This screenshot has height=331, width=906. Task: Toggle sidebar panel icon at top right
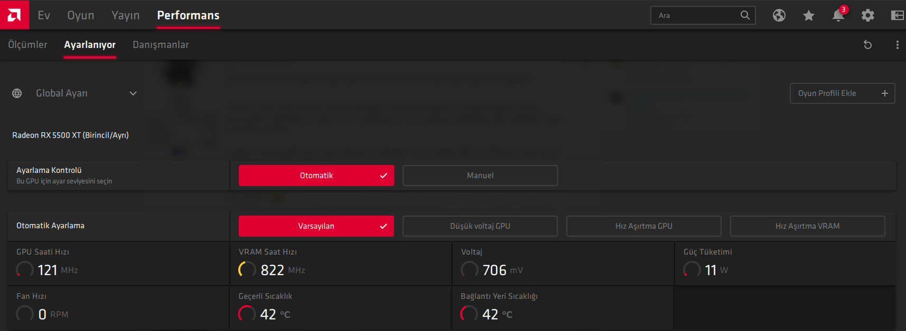[x=898, y=15]
